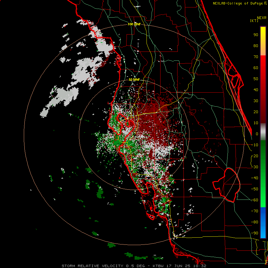This screenshot has height=268, width=268.
Task: Select the -10 value on velocity scale
Action: [255, 145]
